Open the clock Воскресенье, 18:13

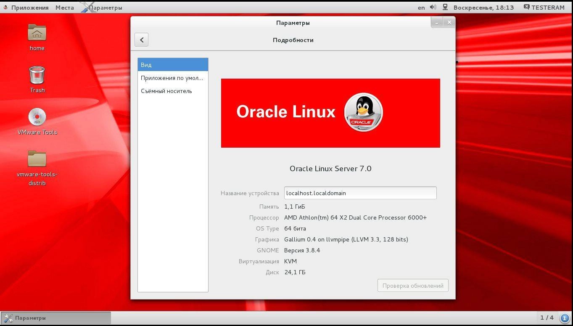pos(484,7)
